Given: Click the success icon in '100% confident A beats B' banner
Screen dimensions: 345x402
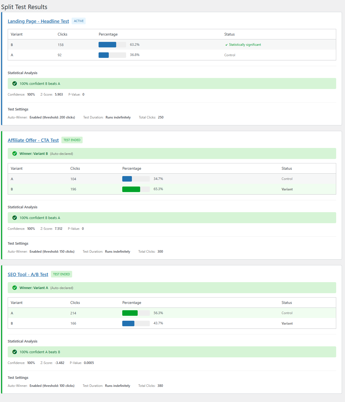Looking at the screenshot, I should pos(15,352).
